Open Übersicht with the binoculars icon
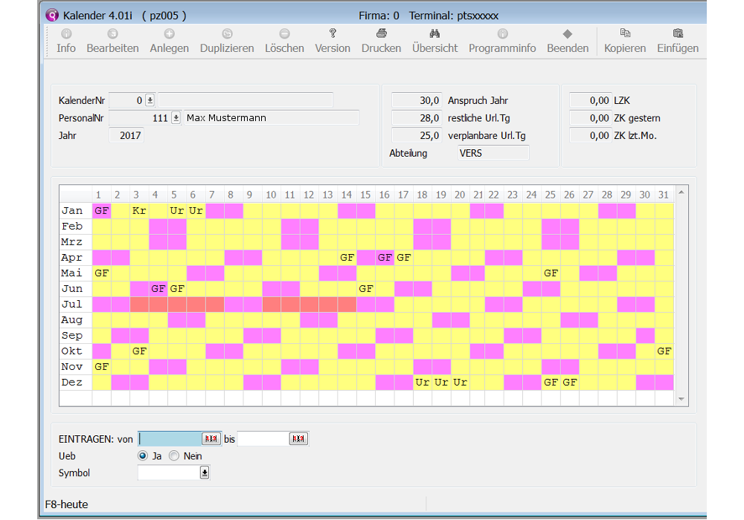744x520 pixels. click(x=435, y=34)
